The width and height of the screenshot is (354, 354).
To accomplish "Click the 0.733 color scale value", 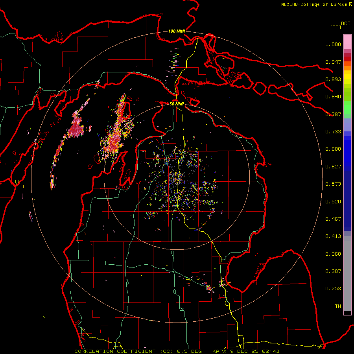I will pos(333,132).
